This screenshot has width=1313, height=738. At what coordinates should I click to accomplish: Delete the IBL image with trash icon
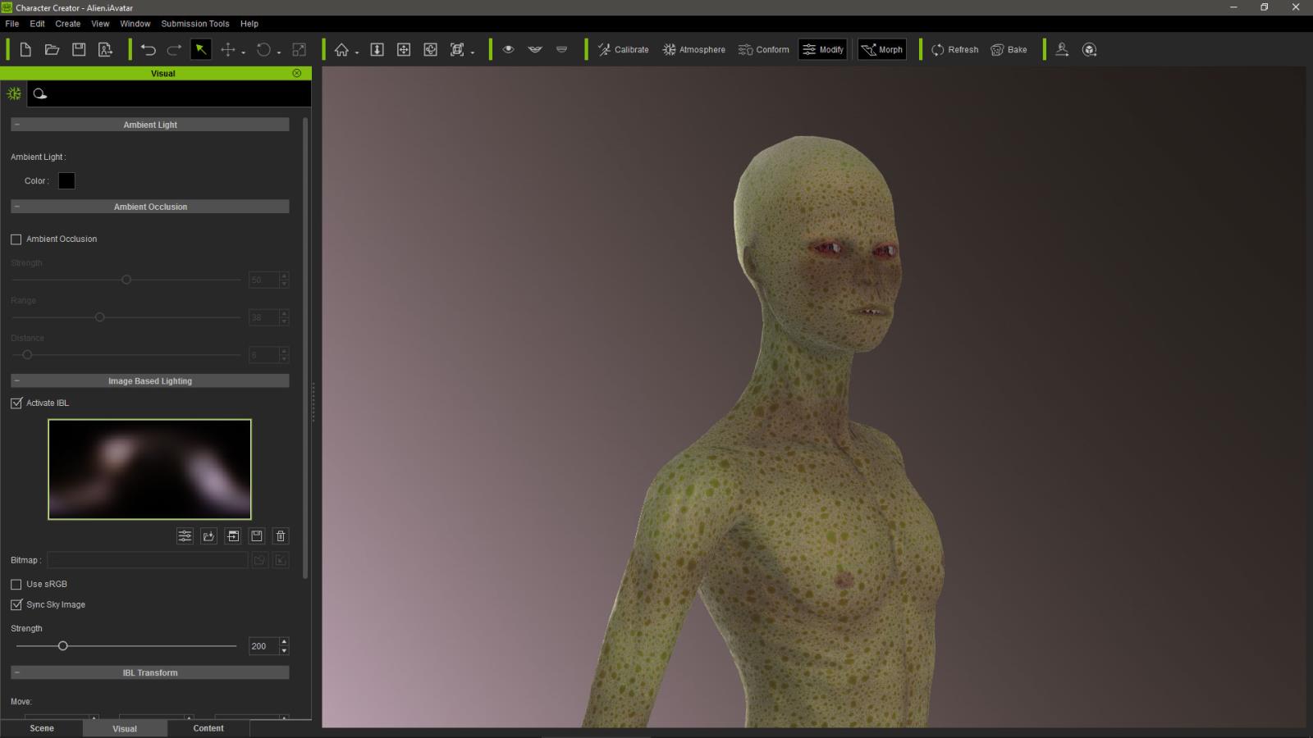281,535
